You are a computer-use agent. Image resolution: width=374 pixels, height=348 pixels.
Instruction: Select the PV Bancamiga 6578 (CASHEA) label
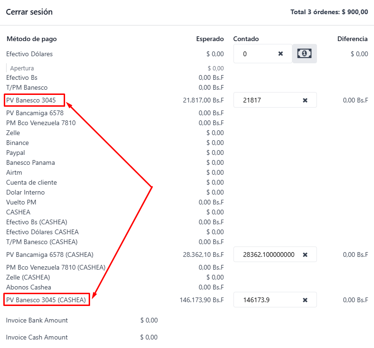pos(50,255)
